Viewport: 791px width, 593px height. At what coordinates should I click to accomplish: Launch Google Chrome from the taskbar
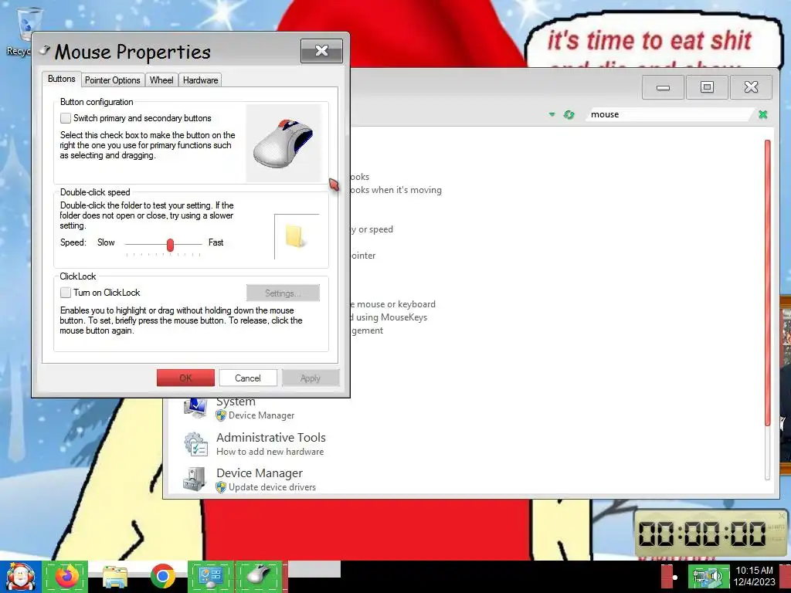(162, 576)
